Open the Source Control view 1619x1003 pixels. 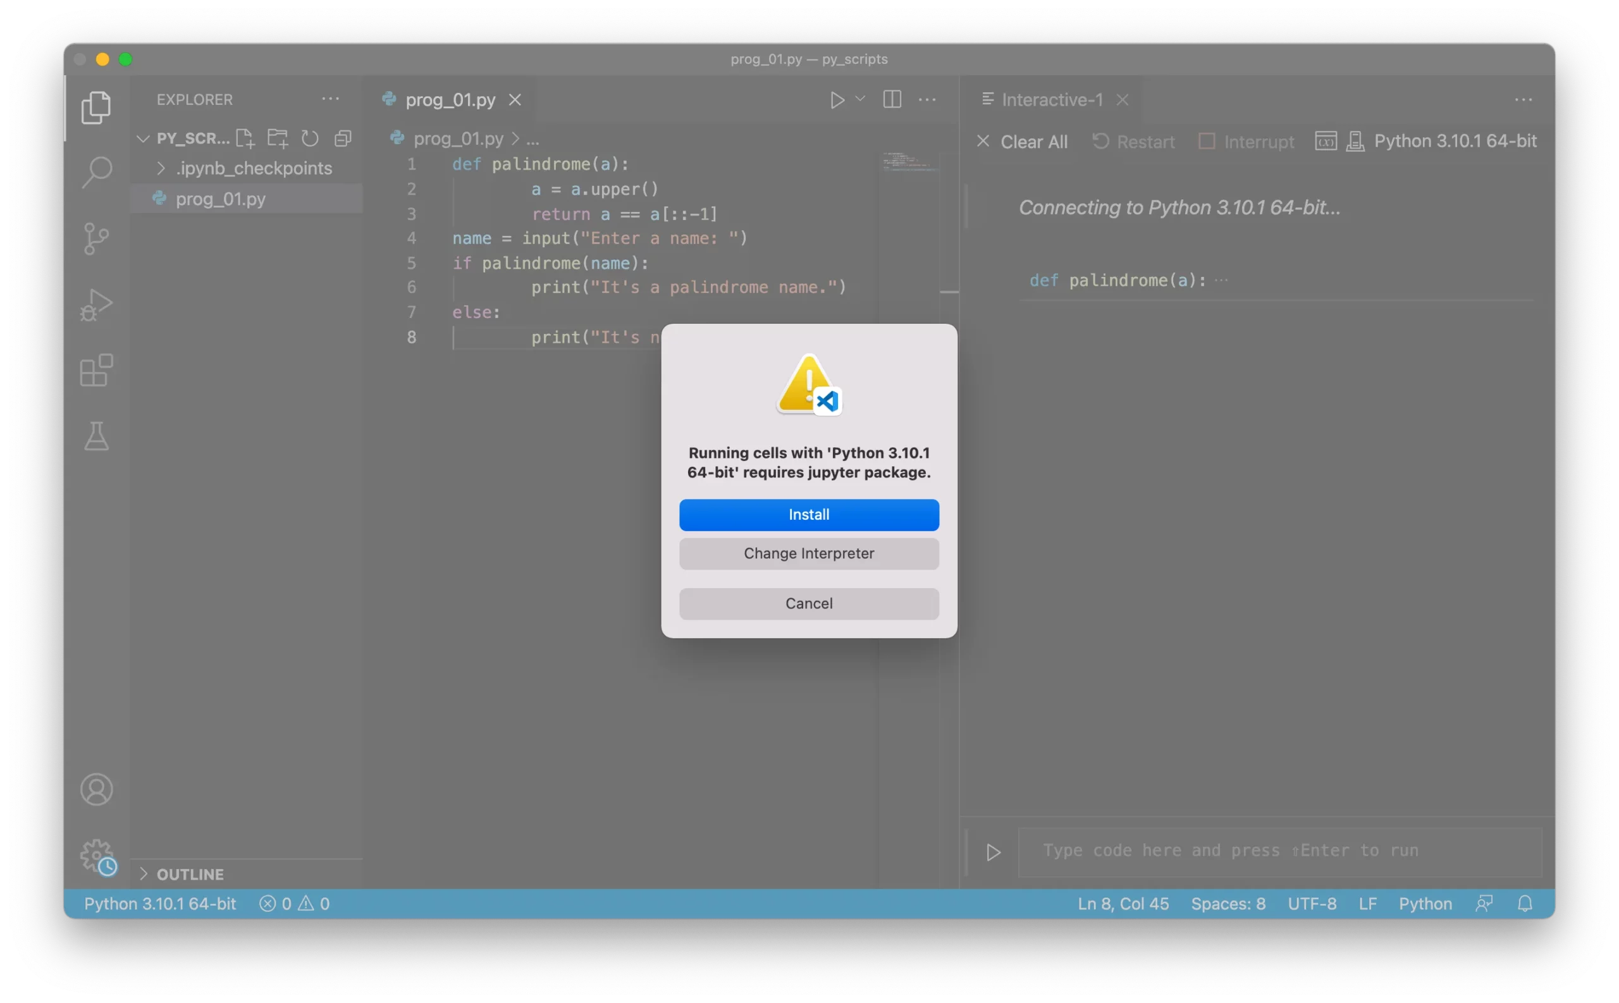(x=97, y=238)
